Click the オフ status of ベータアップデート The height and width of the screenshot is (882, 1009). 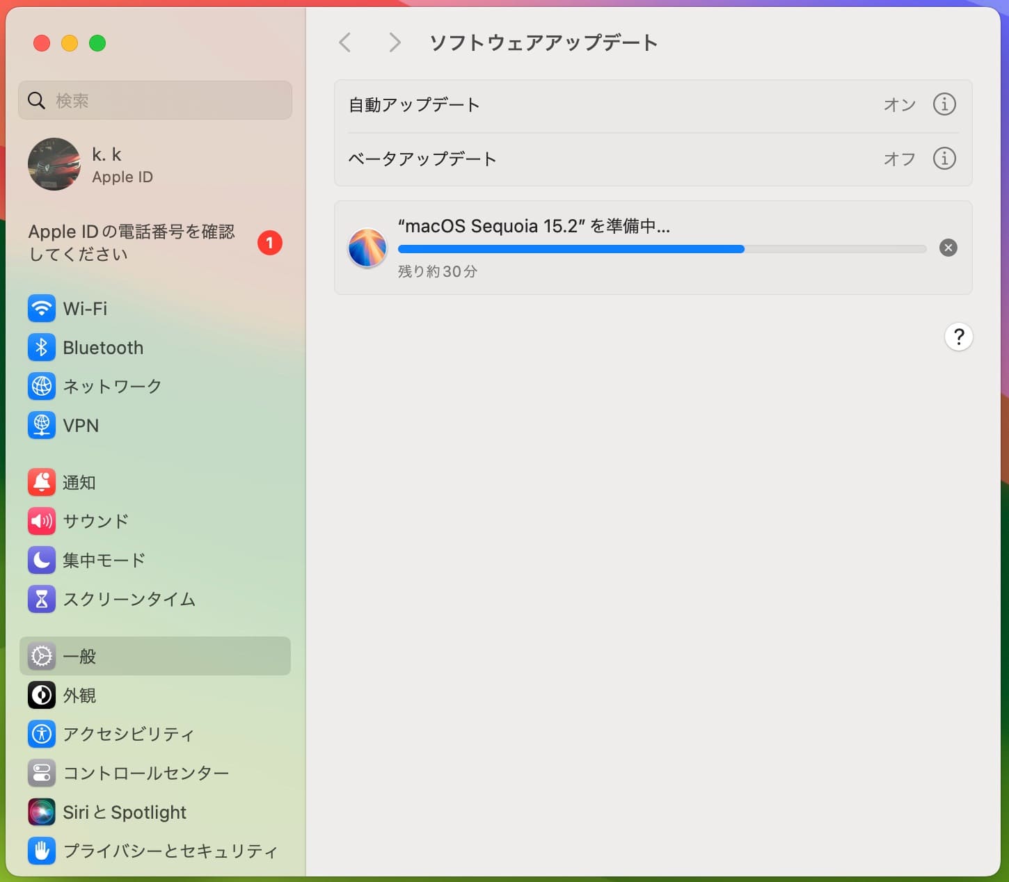[x=900, y=159]
